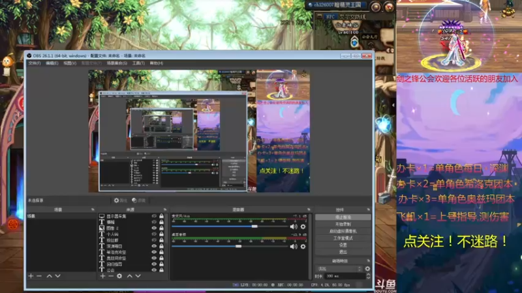The image size is (522, 293).
Task: Show the 显示器采集 source via eye icon
Action: pos(154,216)
